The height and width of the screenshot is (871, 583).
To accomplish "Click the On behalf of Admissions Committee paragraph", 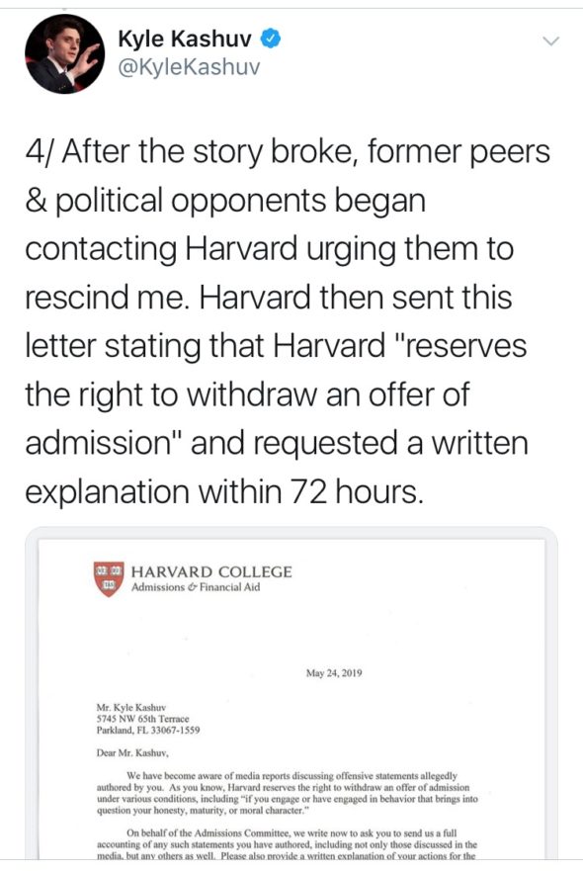I will 288,844.
